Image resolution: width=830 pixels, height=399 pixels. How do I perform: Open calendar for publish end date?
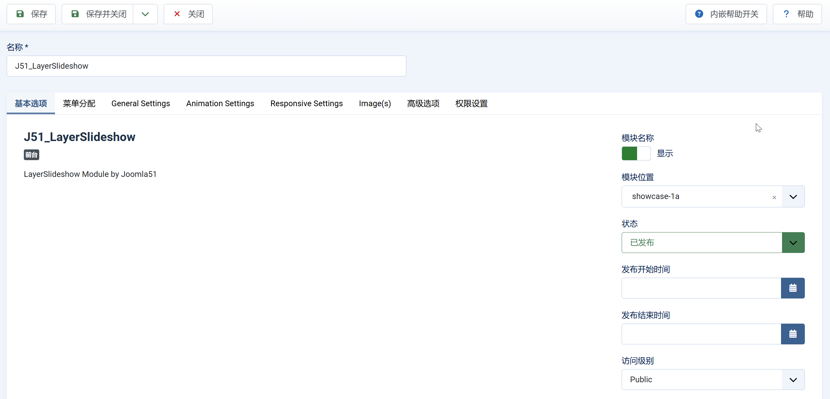(793, 334)
